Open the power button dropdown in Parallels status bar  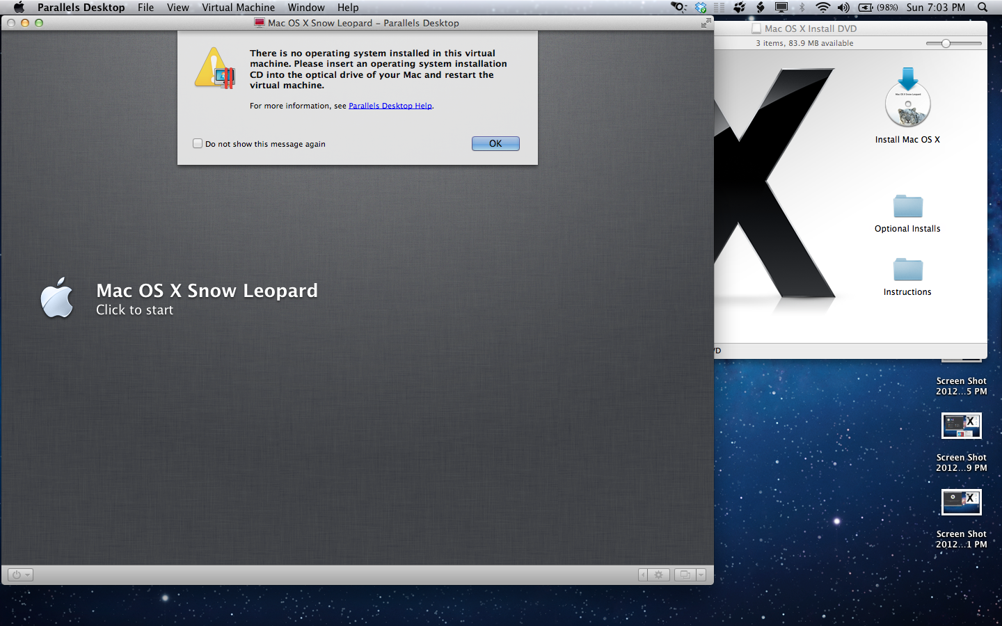(x=20, y=575)
